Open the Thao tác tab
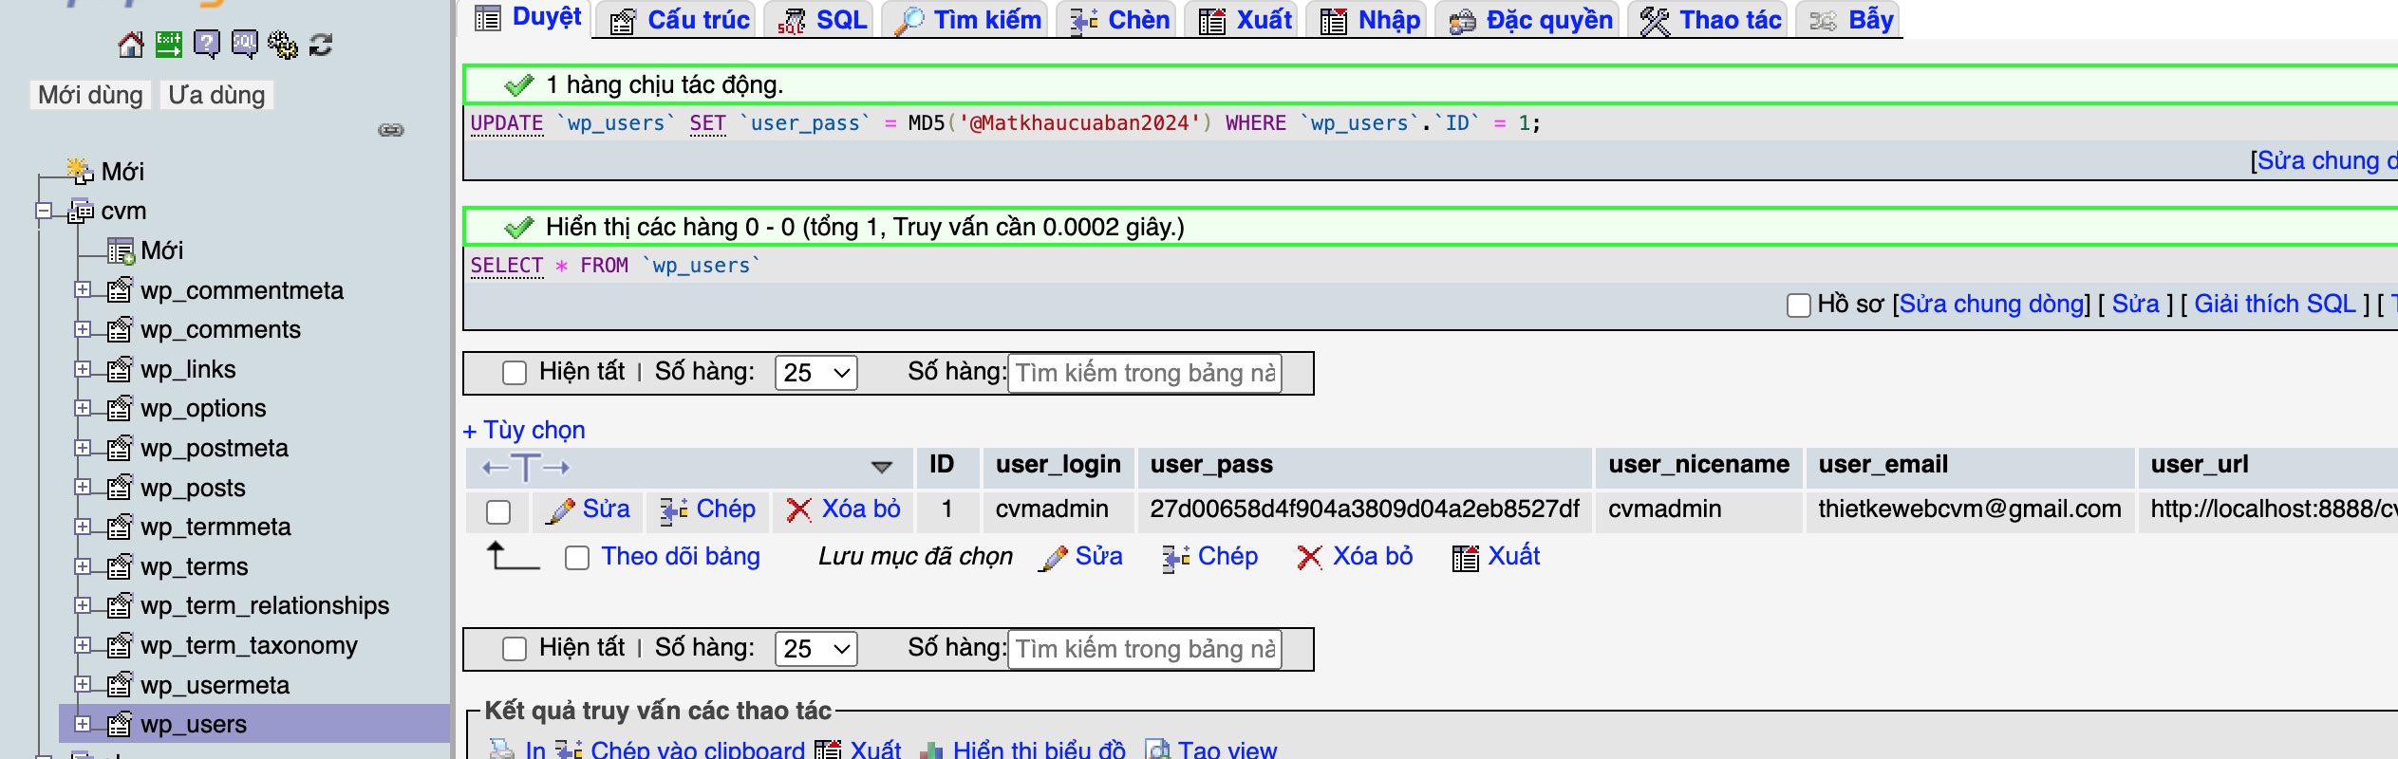 [x=1709, y=20]
